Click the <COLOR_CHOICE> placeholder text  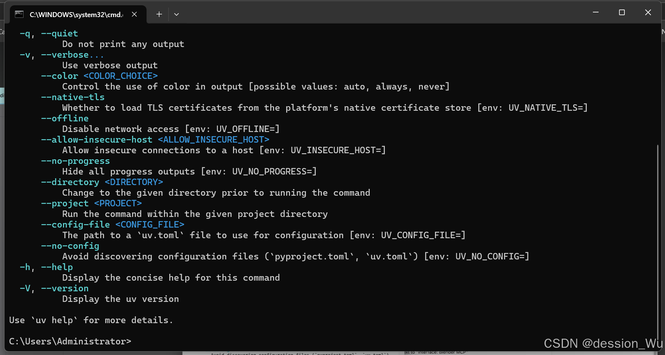[120, 76]
